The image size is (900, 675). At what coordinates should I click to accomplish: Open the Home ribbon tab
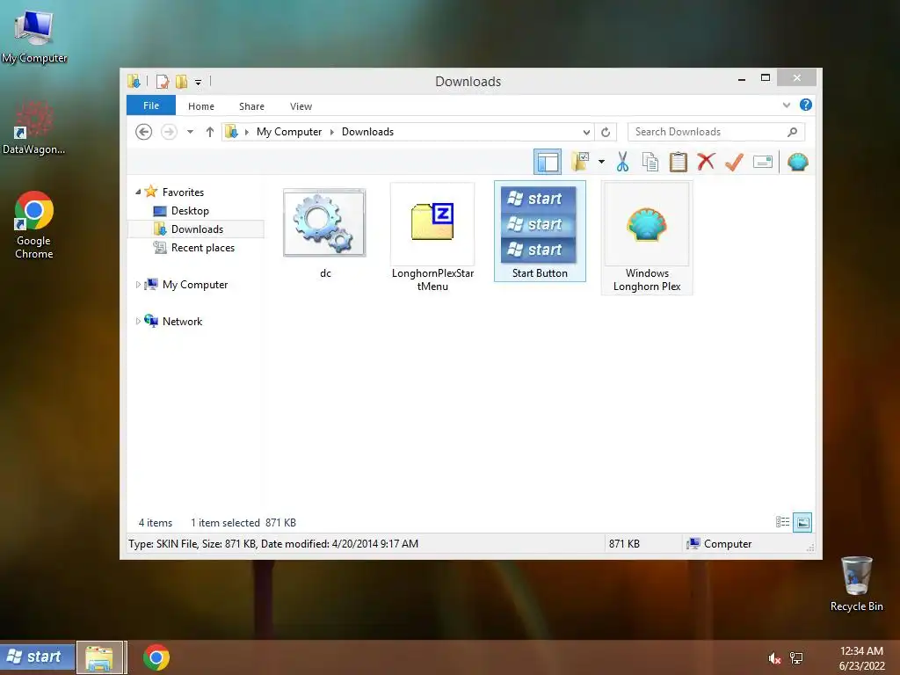click(x=201, y=106)
